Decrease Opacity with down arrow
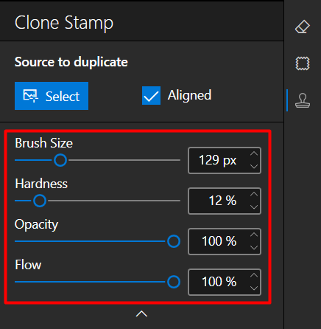The width and height of the screenshot is (321, 329). [254, 248]
